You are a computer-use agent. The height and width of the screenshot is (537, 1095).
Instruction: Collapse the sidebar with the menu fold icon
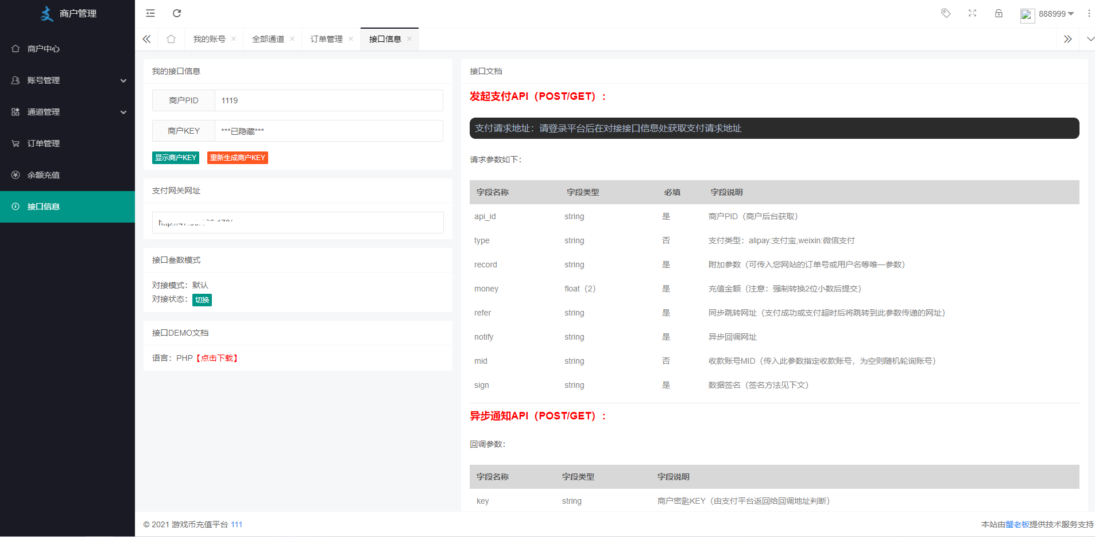point(150,13)
